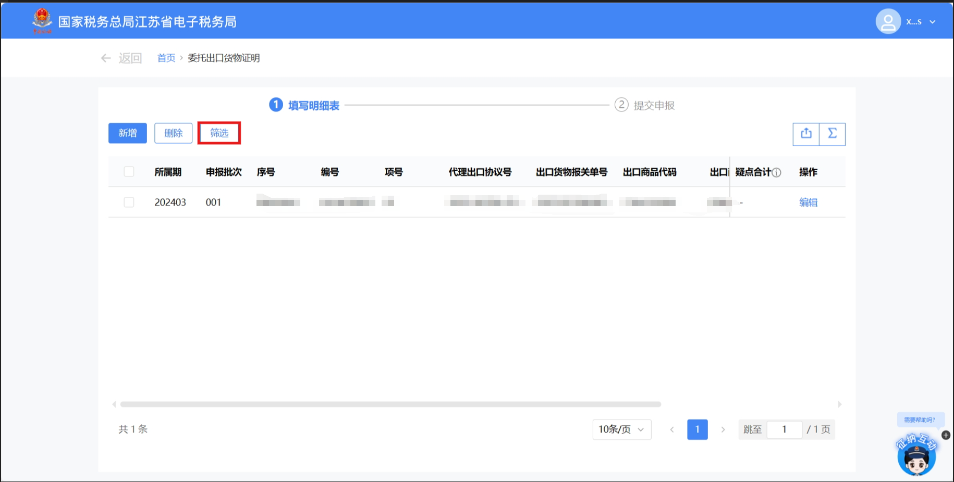This screenshot has height=482, width=954.
Task: Click the sigma summation icon button
Action: (833, 134)
